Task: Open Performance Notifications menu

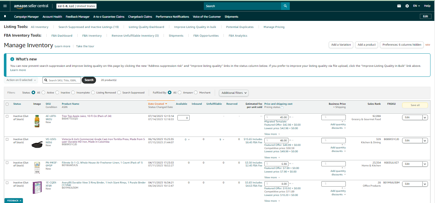Action: pos(173,17)
